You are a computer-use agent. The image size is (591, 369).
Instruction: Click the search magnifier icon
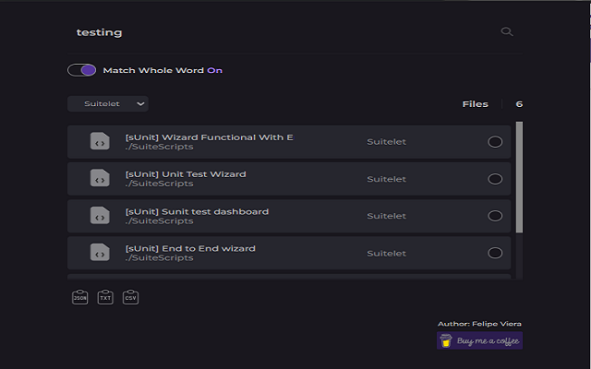tap(507, 31)
